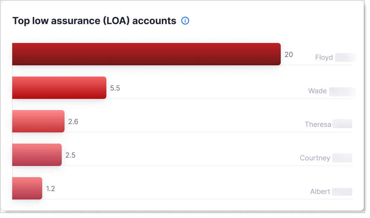This screenshot has width=370, height=218.
Task: Click the value label 20 next to Floyd's bar
Action: pyautogui.click(x=289, y=54)
